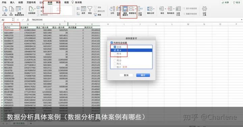Toggle the 筛选 filter funnel
243x127 pixels.
point(90,9)
